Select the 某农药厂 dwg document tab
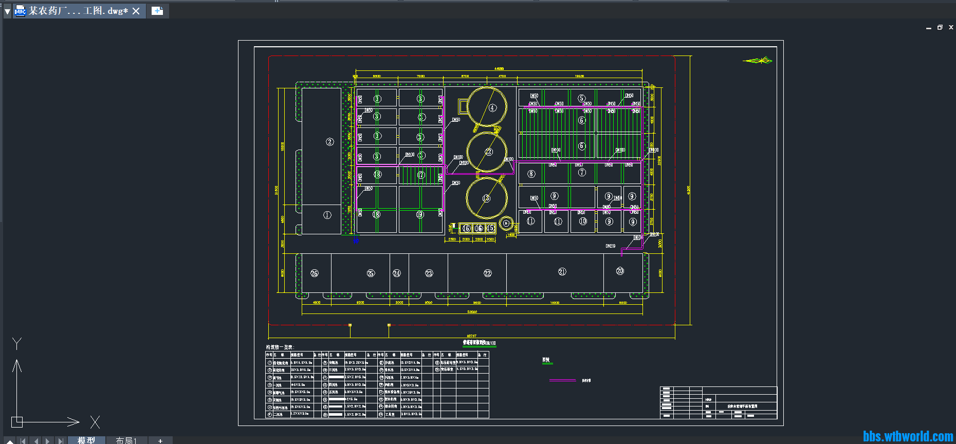Screen dimensions: 956x444 (78, 11)
